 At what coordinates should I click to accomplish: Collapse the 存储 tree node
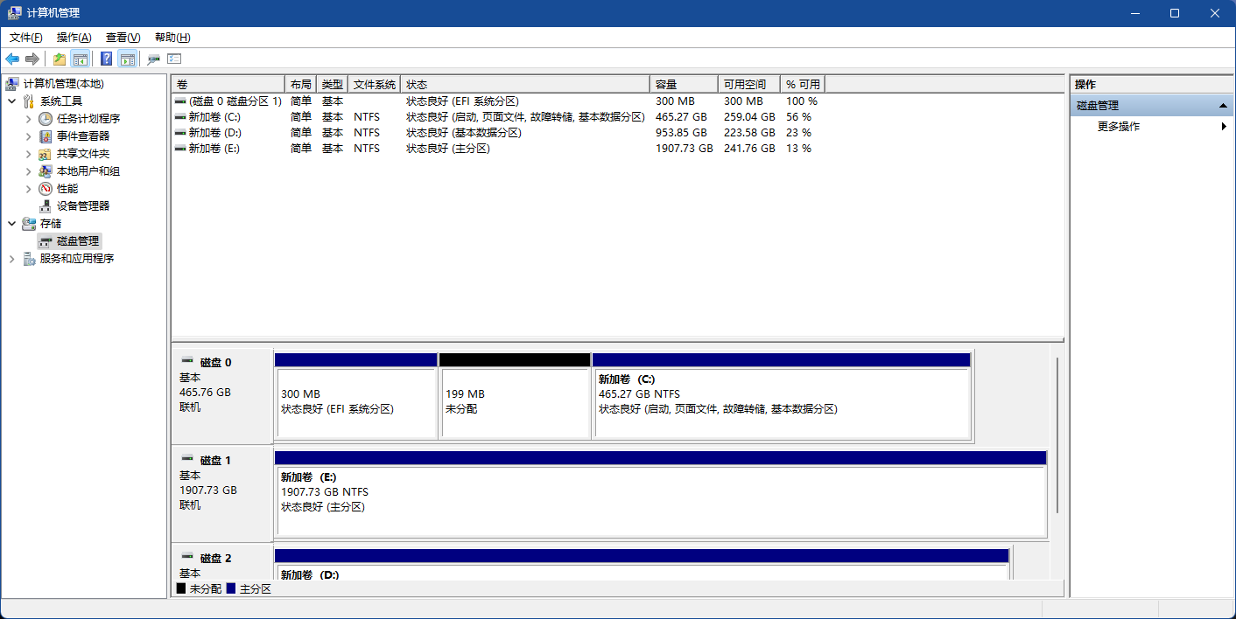(x=11, y=224)
